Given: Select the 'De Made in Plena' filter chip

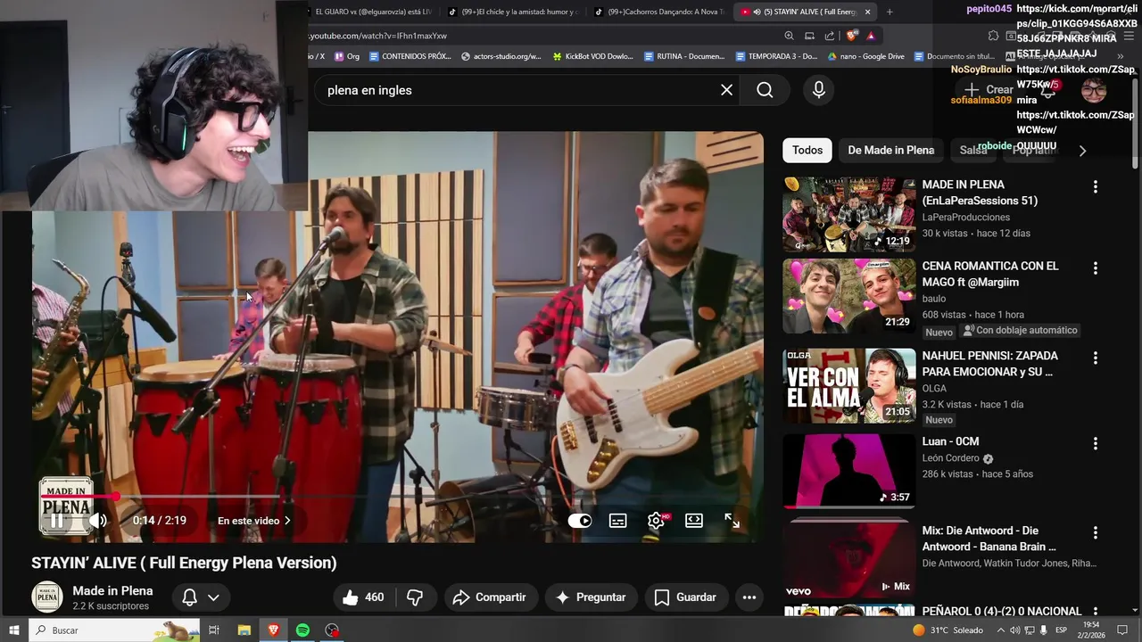Looking at the screenshot, I should pos(891,150).
